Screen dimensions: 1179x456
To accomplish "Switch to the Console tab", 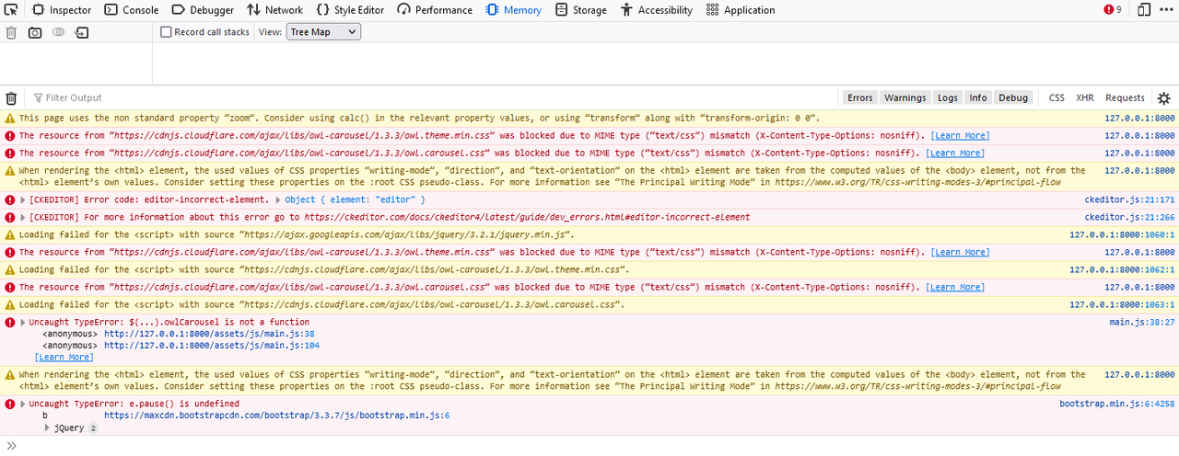I will coord(131,10).
